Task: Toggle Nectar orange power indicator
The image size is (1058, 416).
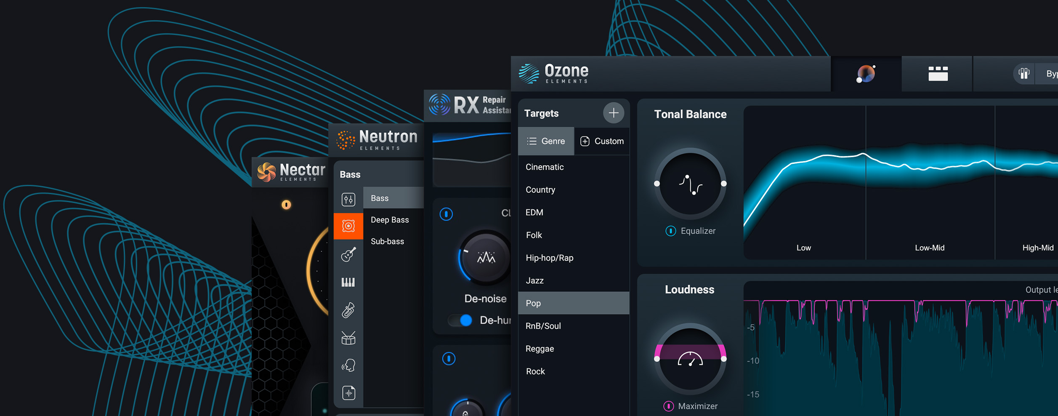Action: [x=286, y=205]
